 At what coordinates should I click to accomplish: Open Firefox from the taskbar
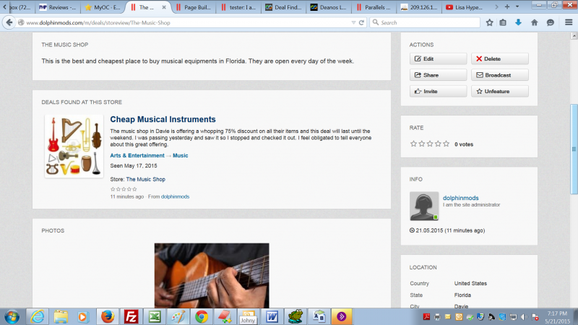point(108,316)
